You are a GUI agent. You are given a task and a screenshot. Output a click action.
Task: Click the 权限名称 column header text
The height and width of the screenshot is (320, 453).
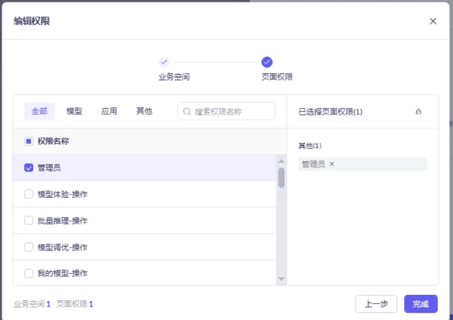pos(53,141)
